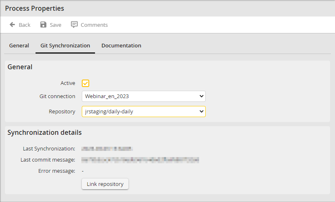Image resolution: width=335 pixels, height=202 pixels.
Task: Open the Documentation tab
Action: pos(121,46)
